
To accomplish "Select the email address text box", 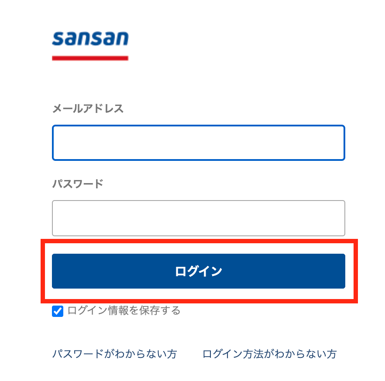I will coord(199,143).
